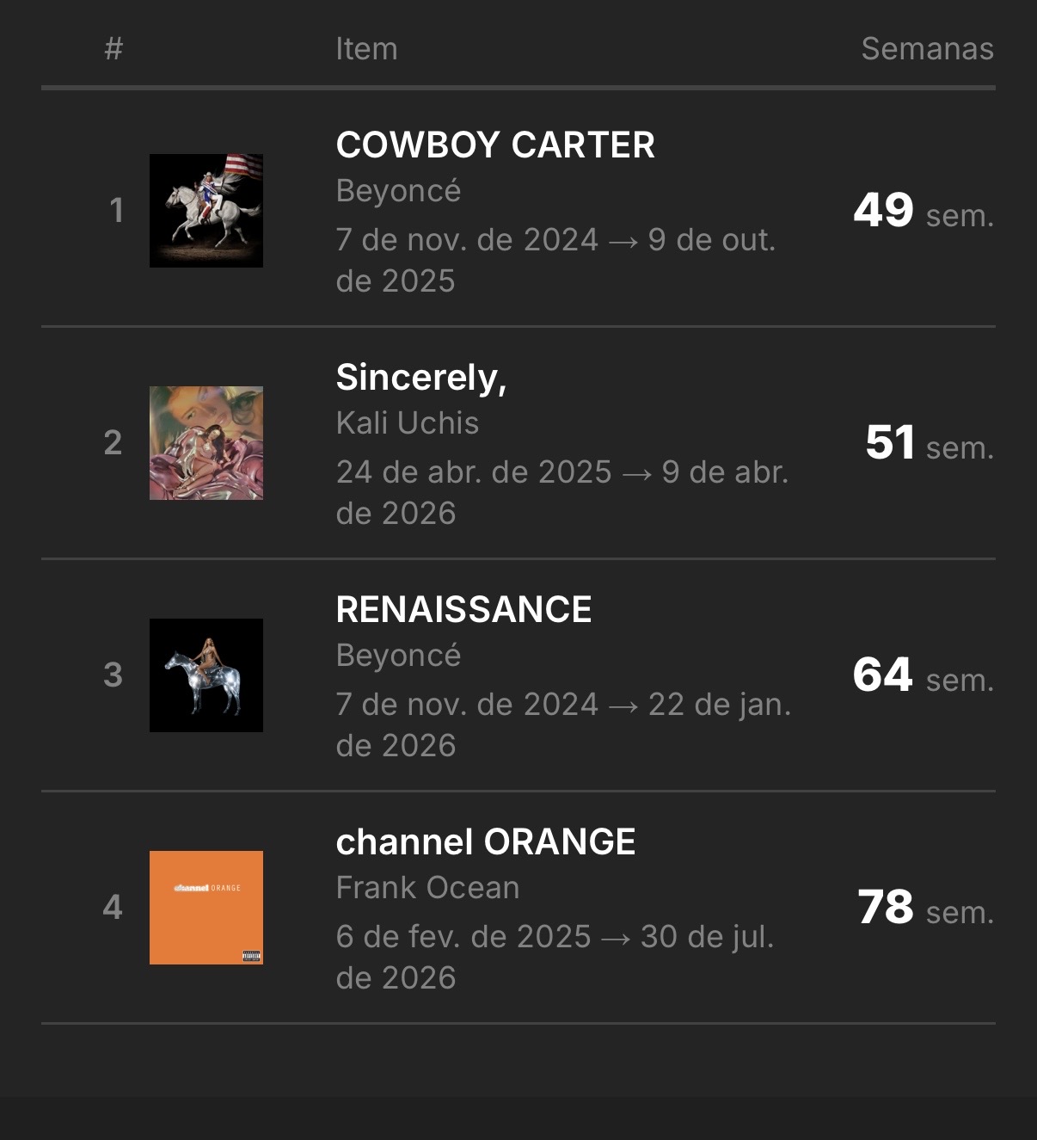The image size is (1037, 1140).
Task: Sort by the Semanas column header
Action: 927,49
